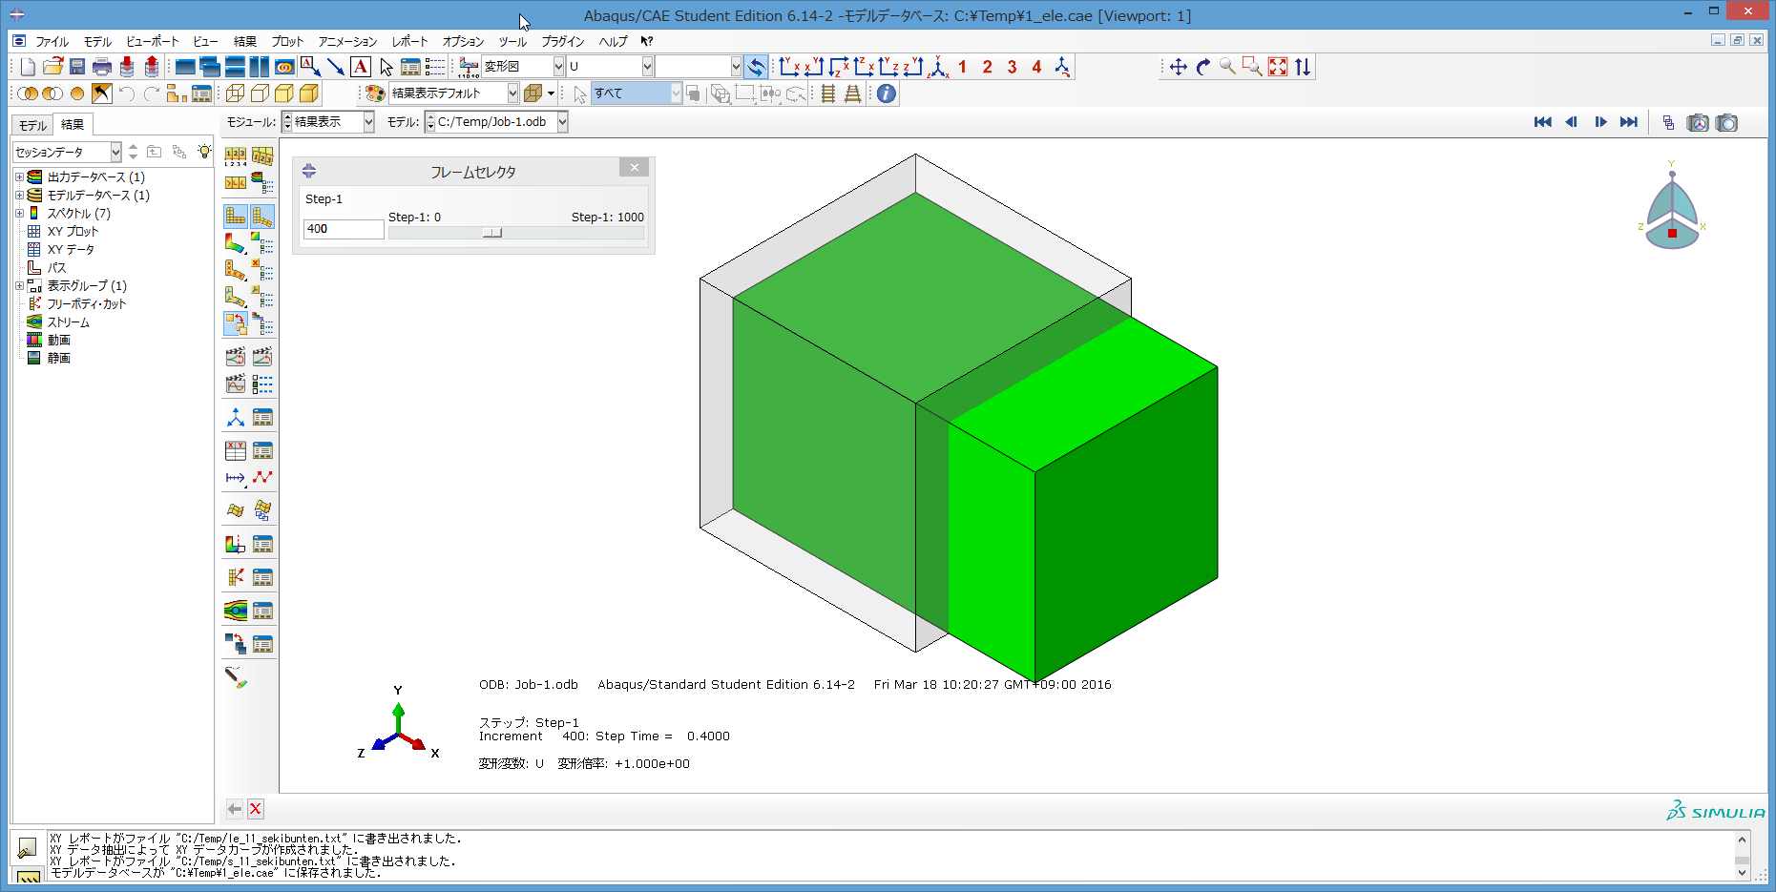Click the blue query information icon
This screenshot has height=892, width=1776.
tap(887, 93)
